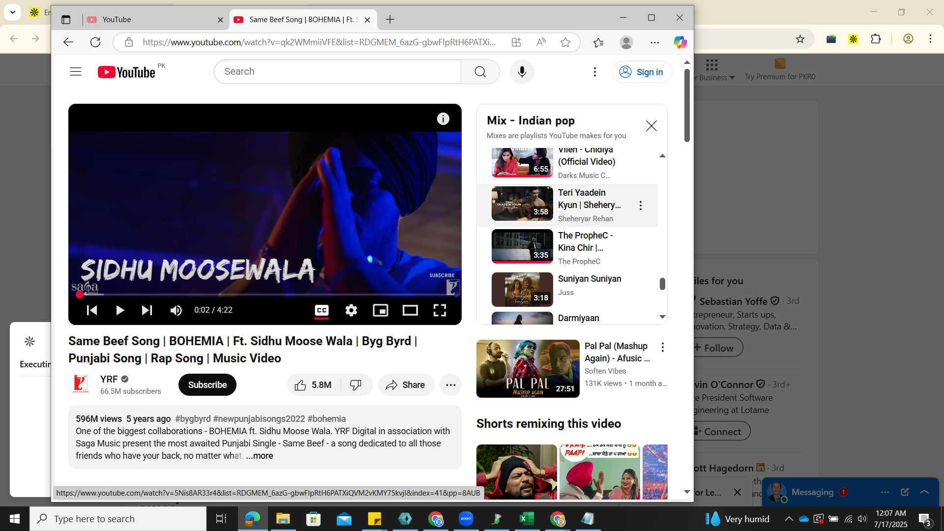Open Edge favorites list

[598, 42]
